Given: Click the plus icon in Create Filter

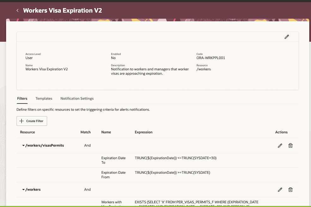Looking at the screenshot, I should click(x=21, y=121).
